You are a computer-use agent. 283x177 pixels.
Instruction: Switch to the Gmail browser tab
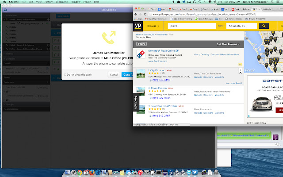coord(151,9)
